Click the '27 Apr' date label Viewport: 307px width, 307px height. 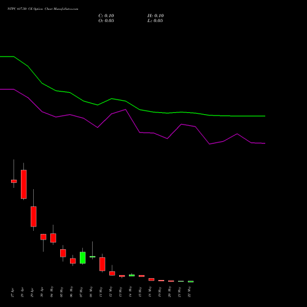click(x=12, y=292)
